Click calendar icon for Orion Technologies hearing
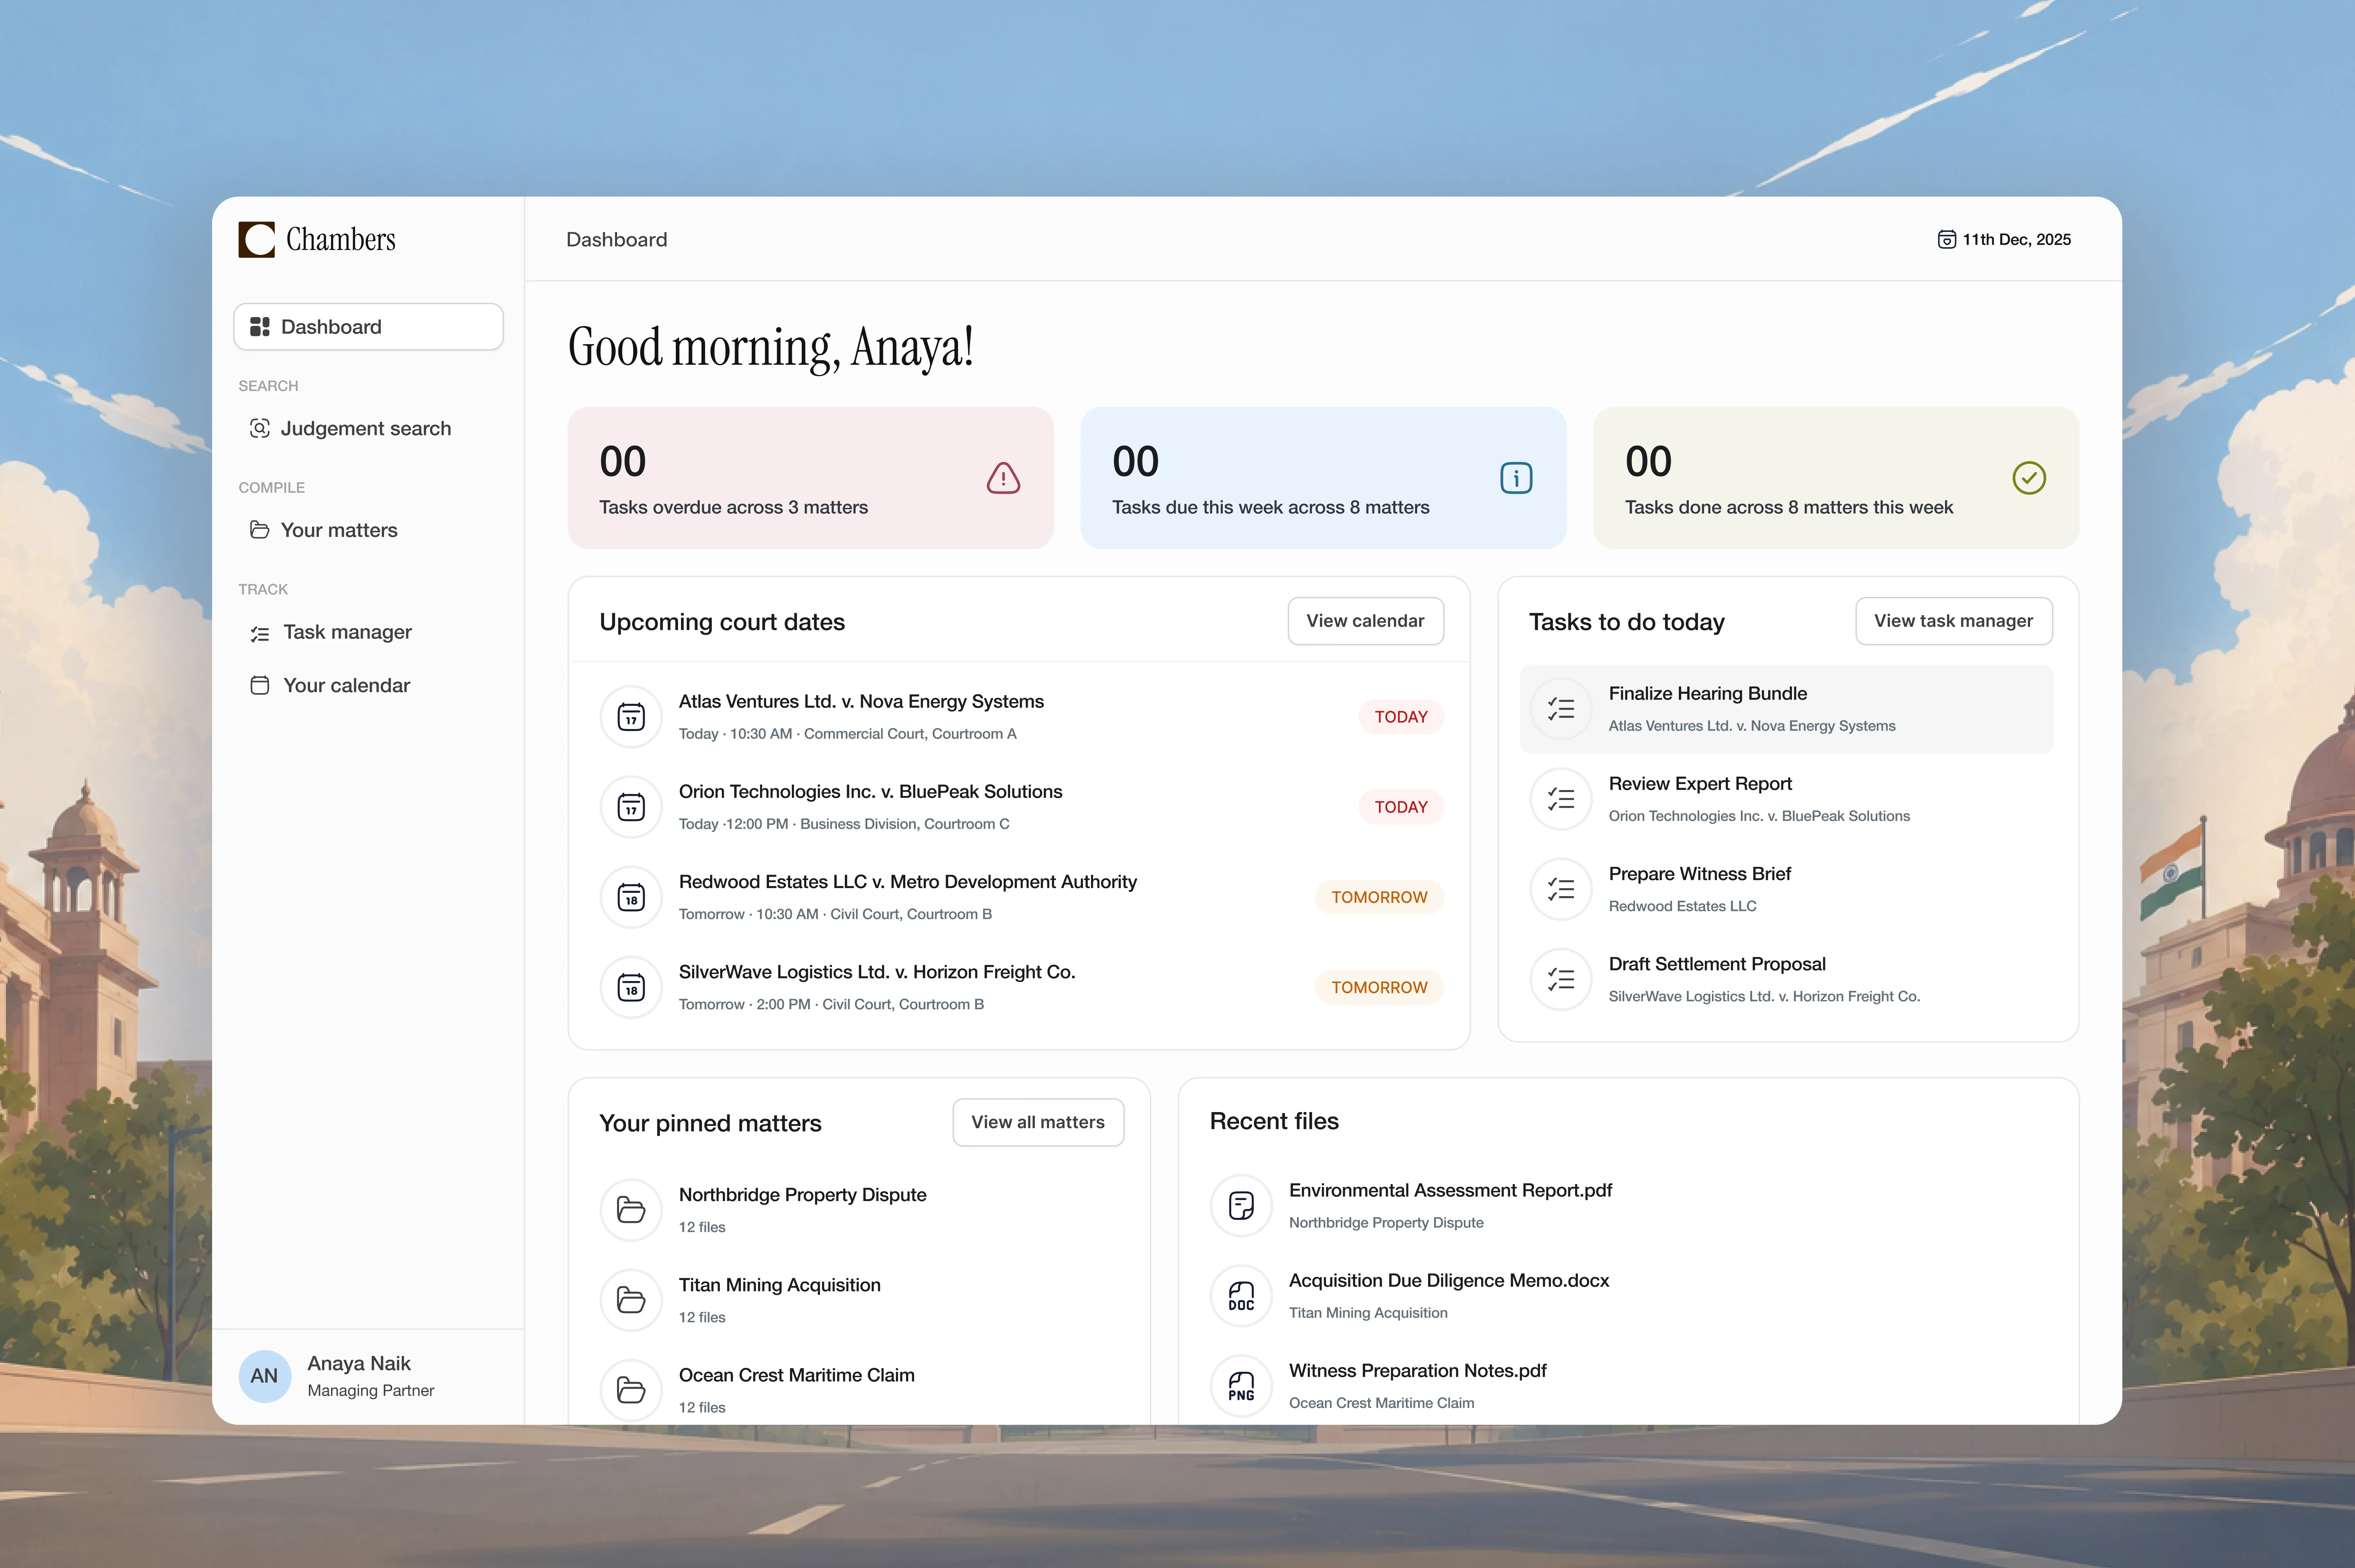2355x1568 pixels. click(x=631, y=807)
